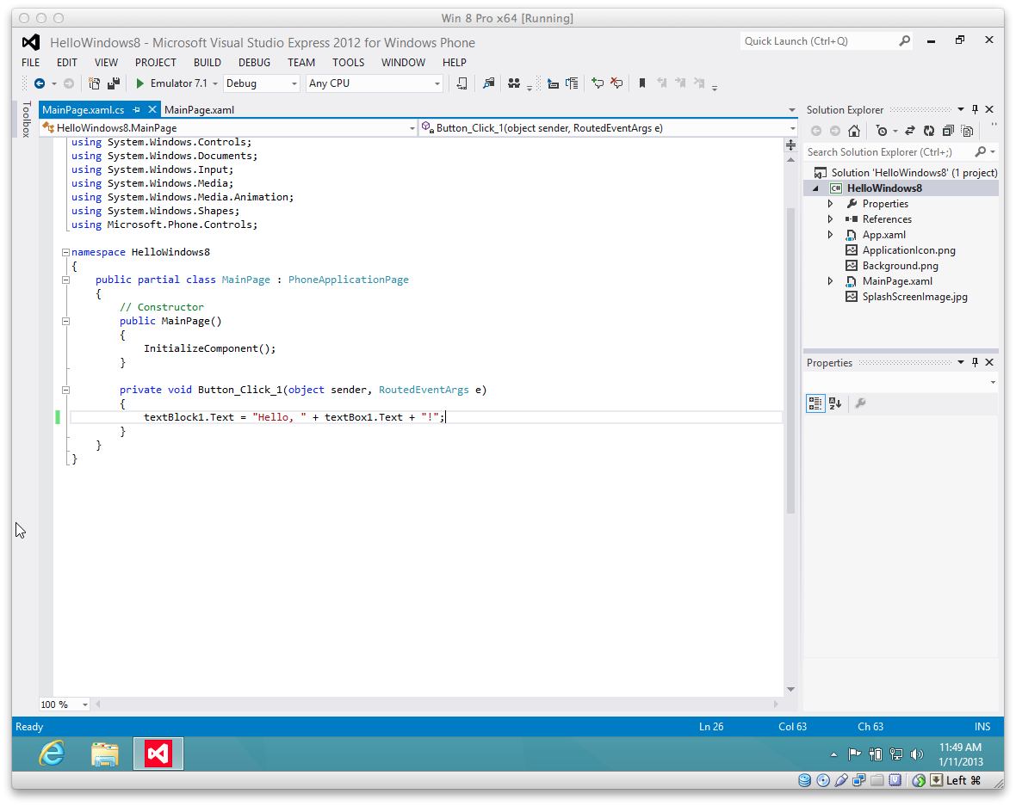Expand the Properties node in Solution Explorer
The image size is (1016, 806).
pyautogui.click(x=830, y=204)
